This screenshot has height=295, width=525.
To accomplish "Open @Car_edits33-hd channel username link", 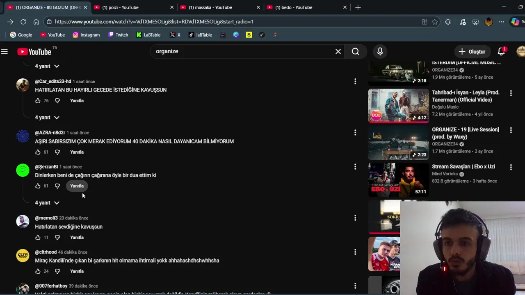I will pos(53,82).
